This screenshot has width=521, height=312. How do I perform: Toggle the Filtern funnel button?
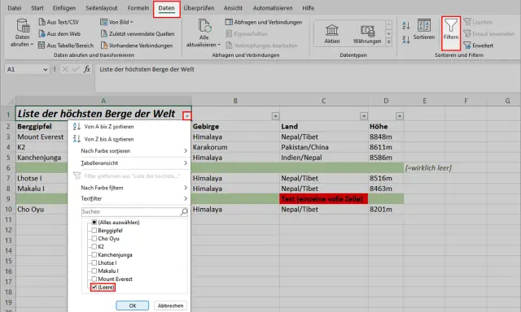[x=451, y=32]
